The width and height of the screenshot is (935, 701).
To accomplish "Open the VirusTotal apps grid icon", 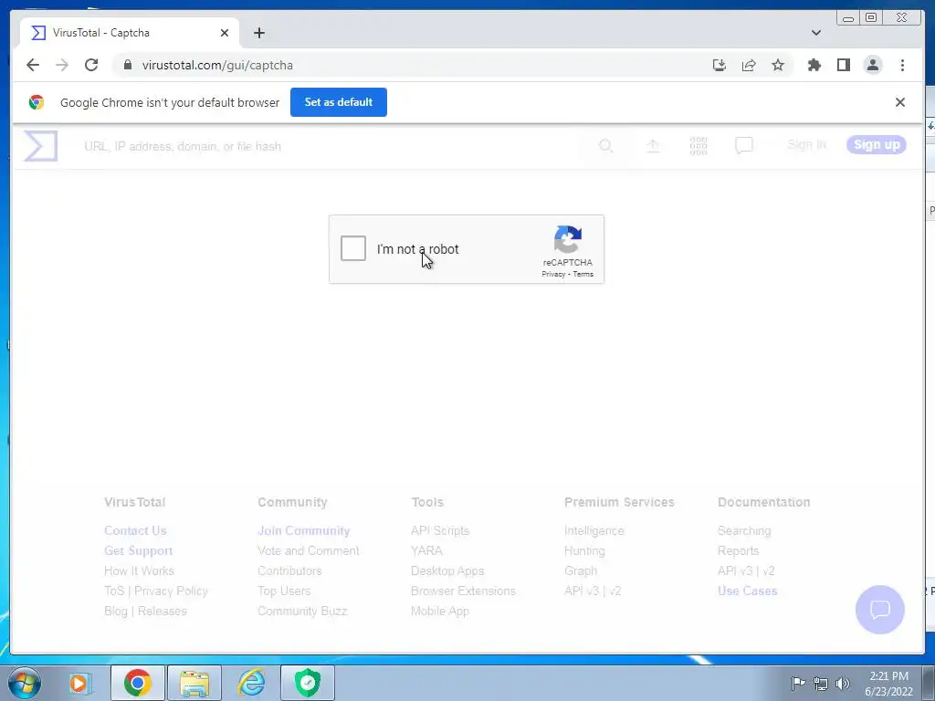I will point(699,145).
